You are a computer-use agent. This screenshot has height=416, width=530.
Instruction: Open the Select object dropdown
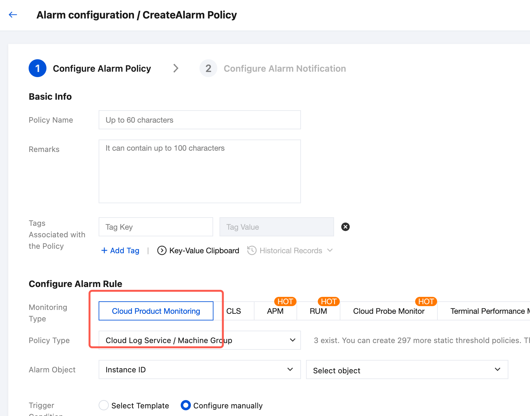click(x=407, y=369)
